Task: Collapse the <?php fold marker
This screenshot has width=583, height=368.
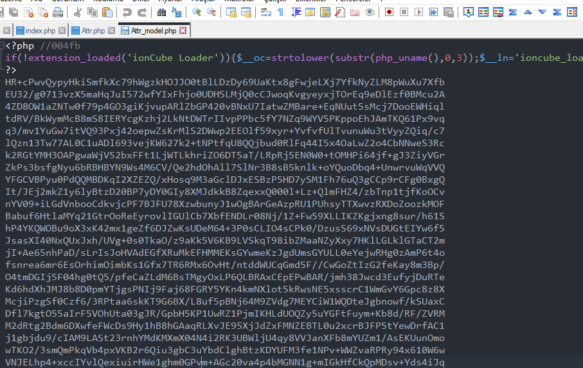Action: 2,46
